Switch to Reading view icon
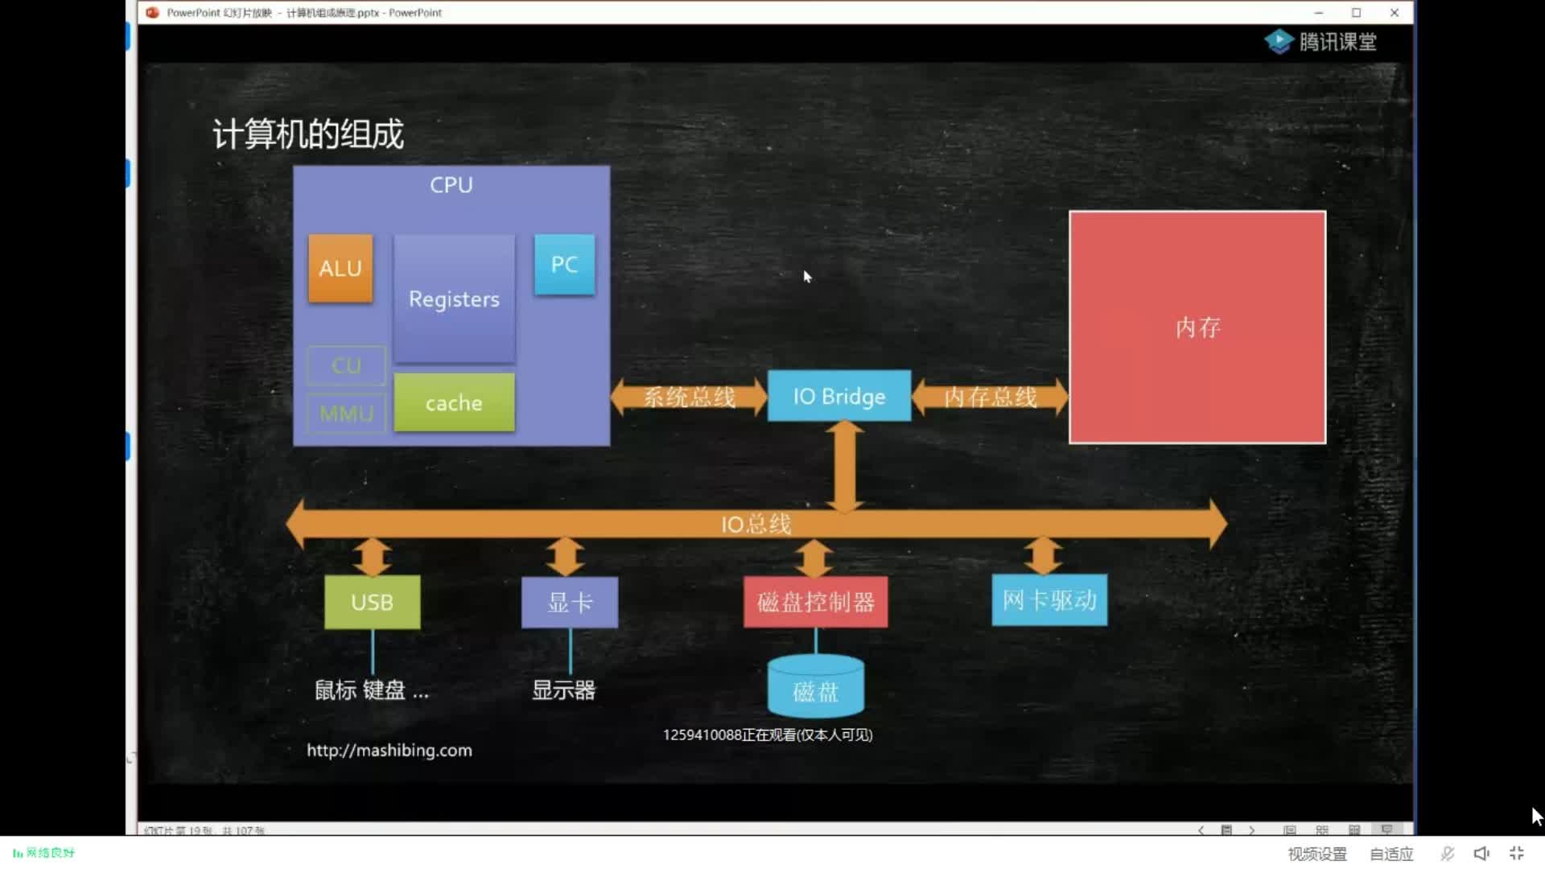Viewport: 1545px width, 869px height. pos(1354,830)
